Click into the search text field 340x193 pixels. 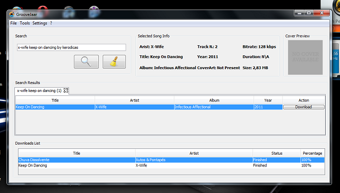(71, 47)
